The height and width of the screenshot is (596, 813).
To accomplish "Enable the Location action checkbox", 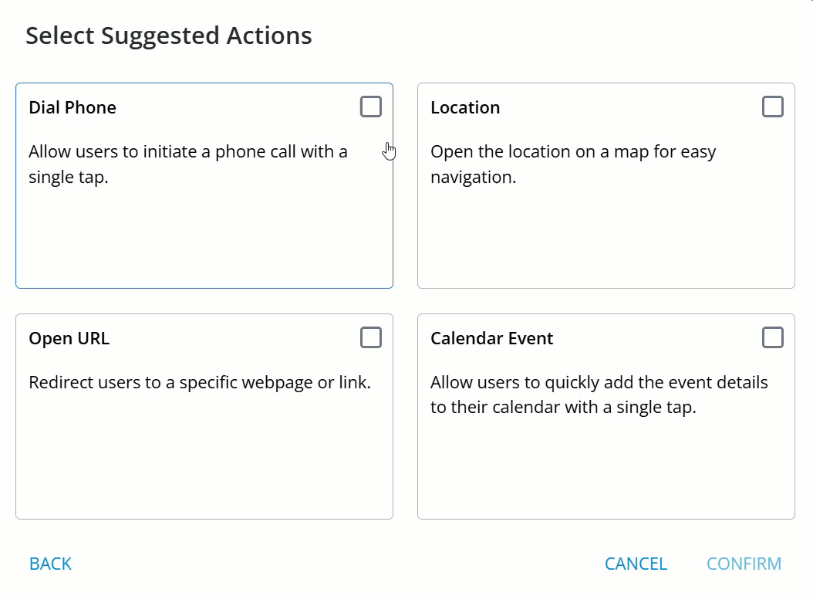I will point(773,107).
